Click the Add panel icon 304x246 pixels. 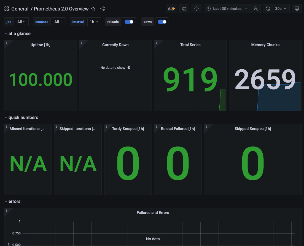click(171, 9)
